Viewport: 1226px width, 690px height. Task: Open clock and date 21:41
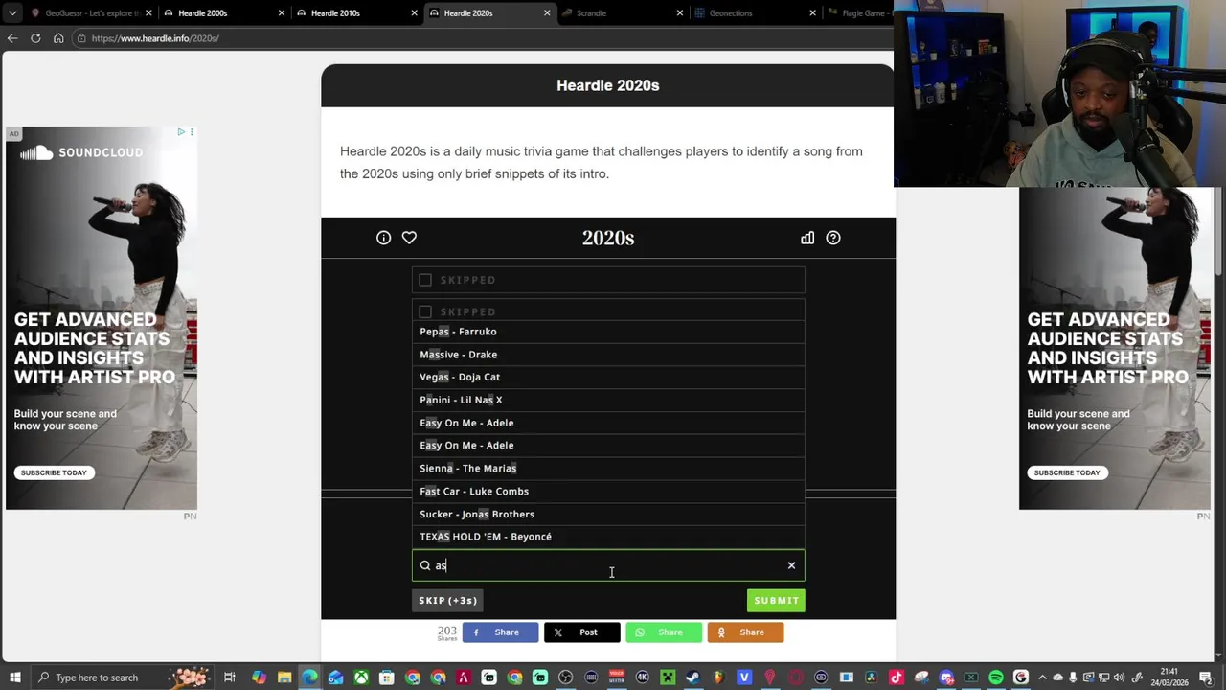(x=1169, y=678)
